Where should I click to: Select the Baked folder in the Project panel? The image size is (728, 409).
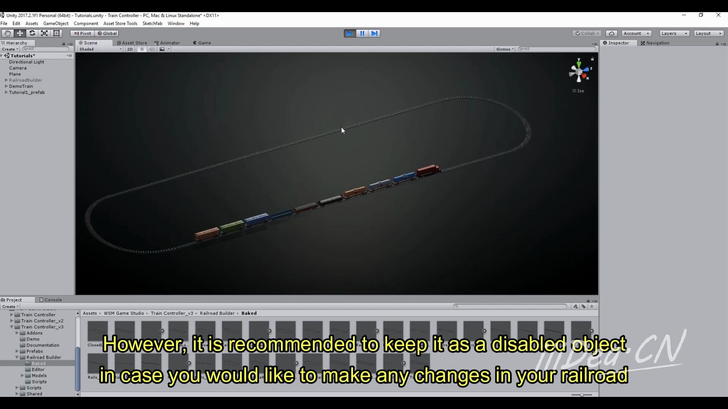[39, 363]
